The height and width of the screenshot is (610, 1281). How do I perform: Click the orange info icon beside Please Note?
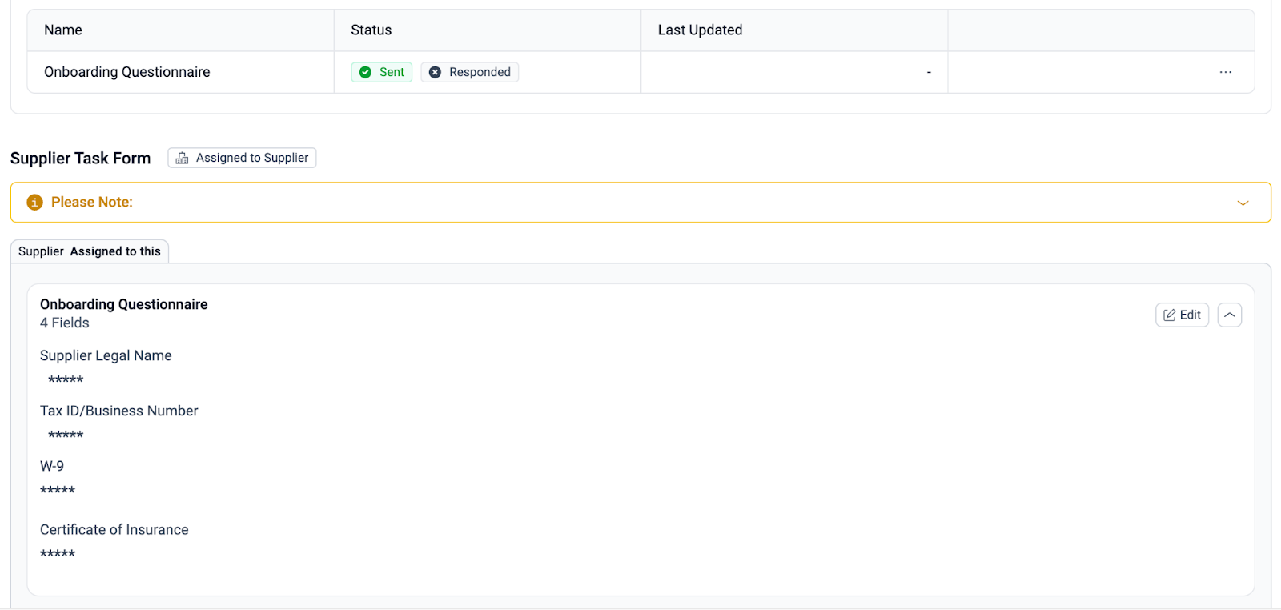34,203
